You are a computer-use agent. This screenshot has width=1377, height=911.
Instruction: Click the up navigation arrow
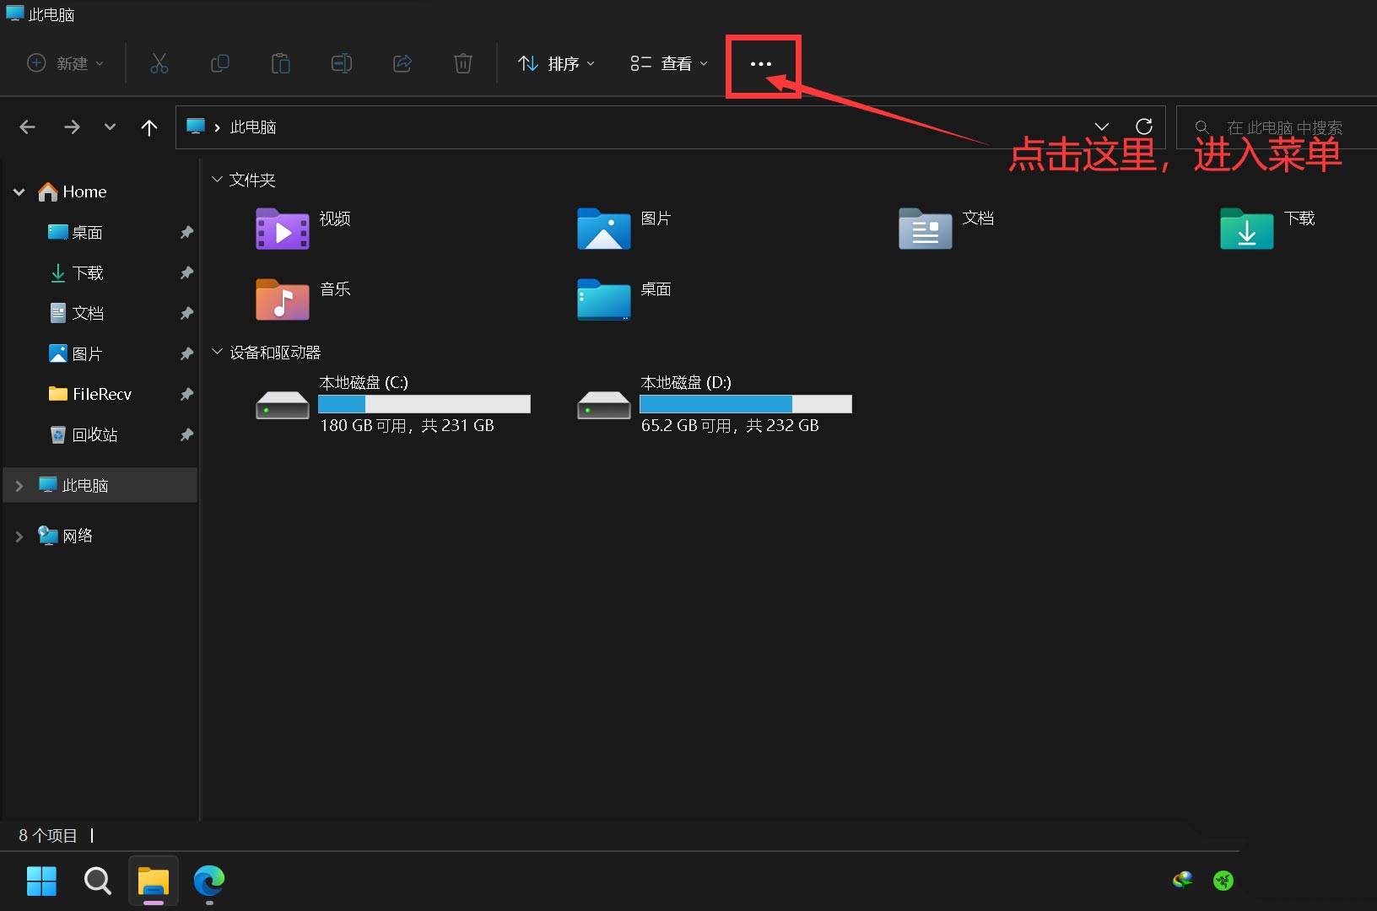pyautogui.click(x=148, y=127)
